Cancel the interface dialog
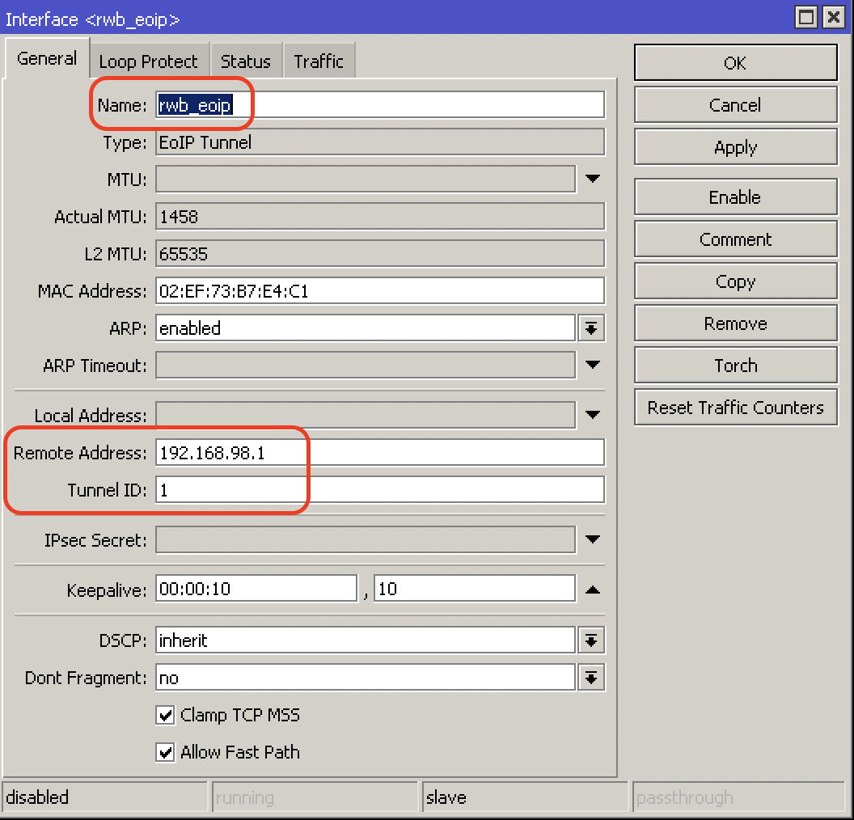Image resolution: width=854 pixels, height=820 pixels. (734, 104)
